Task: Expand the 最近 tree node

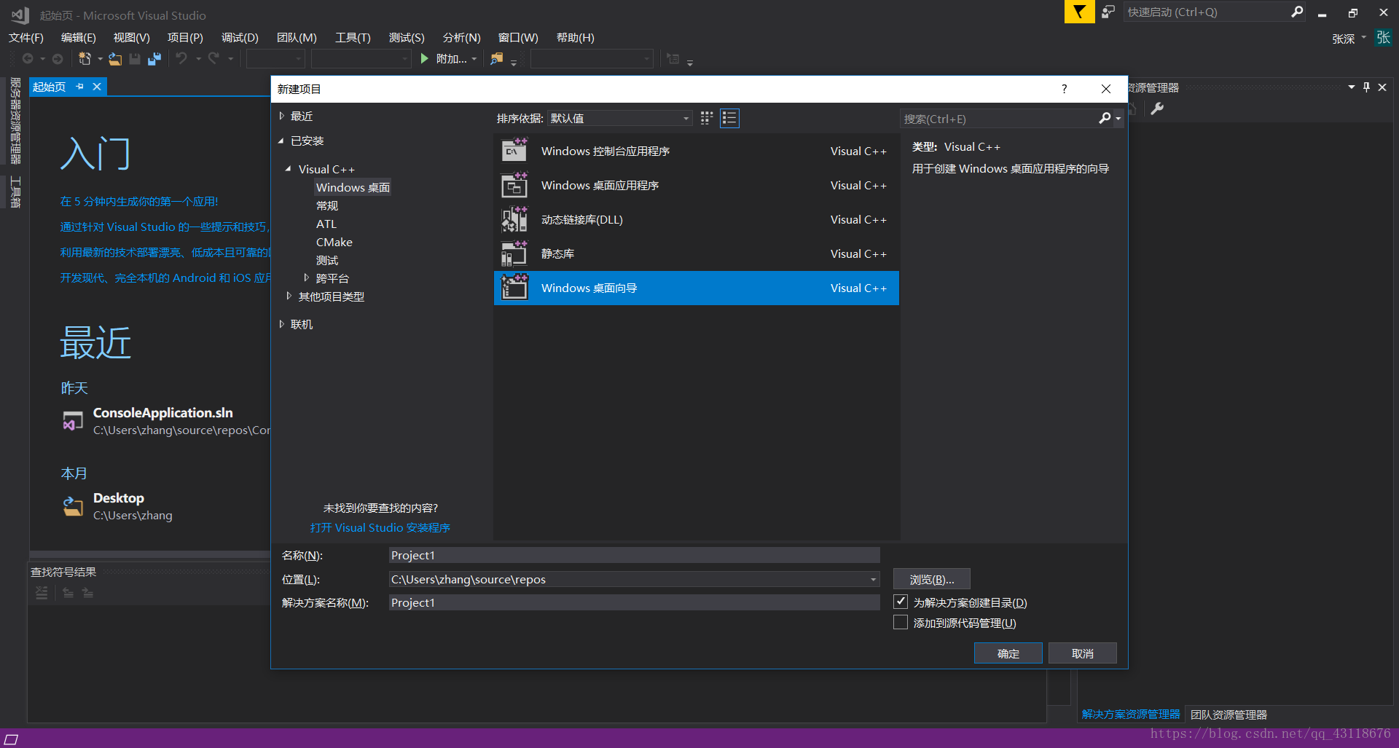Action: [x=282, y=116]
